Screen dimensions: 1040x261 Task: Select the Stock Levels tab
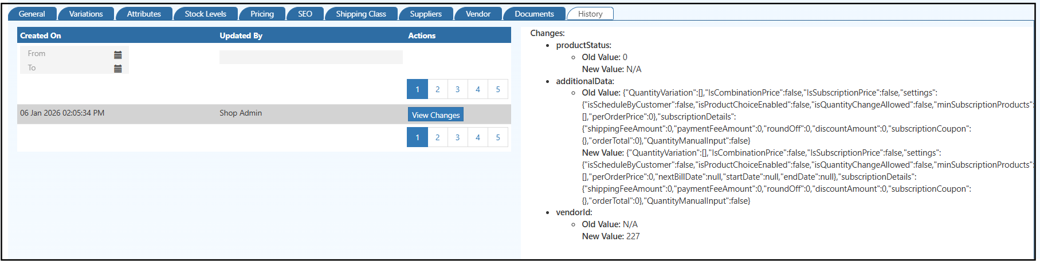click(205, 14)
